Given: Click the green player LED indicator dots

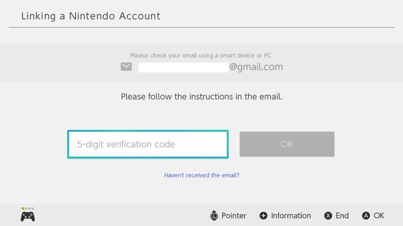Looking at the screenshot, I should [28, 209].
